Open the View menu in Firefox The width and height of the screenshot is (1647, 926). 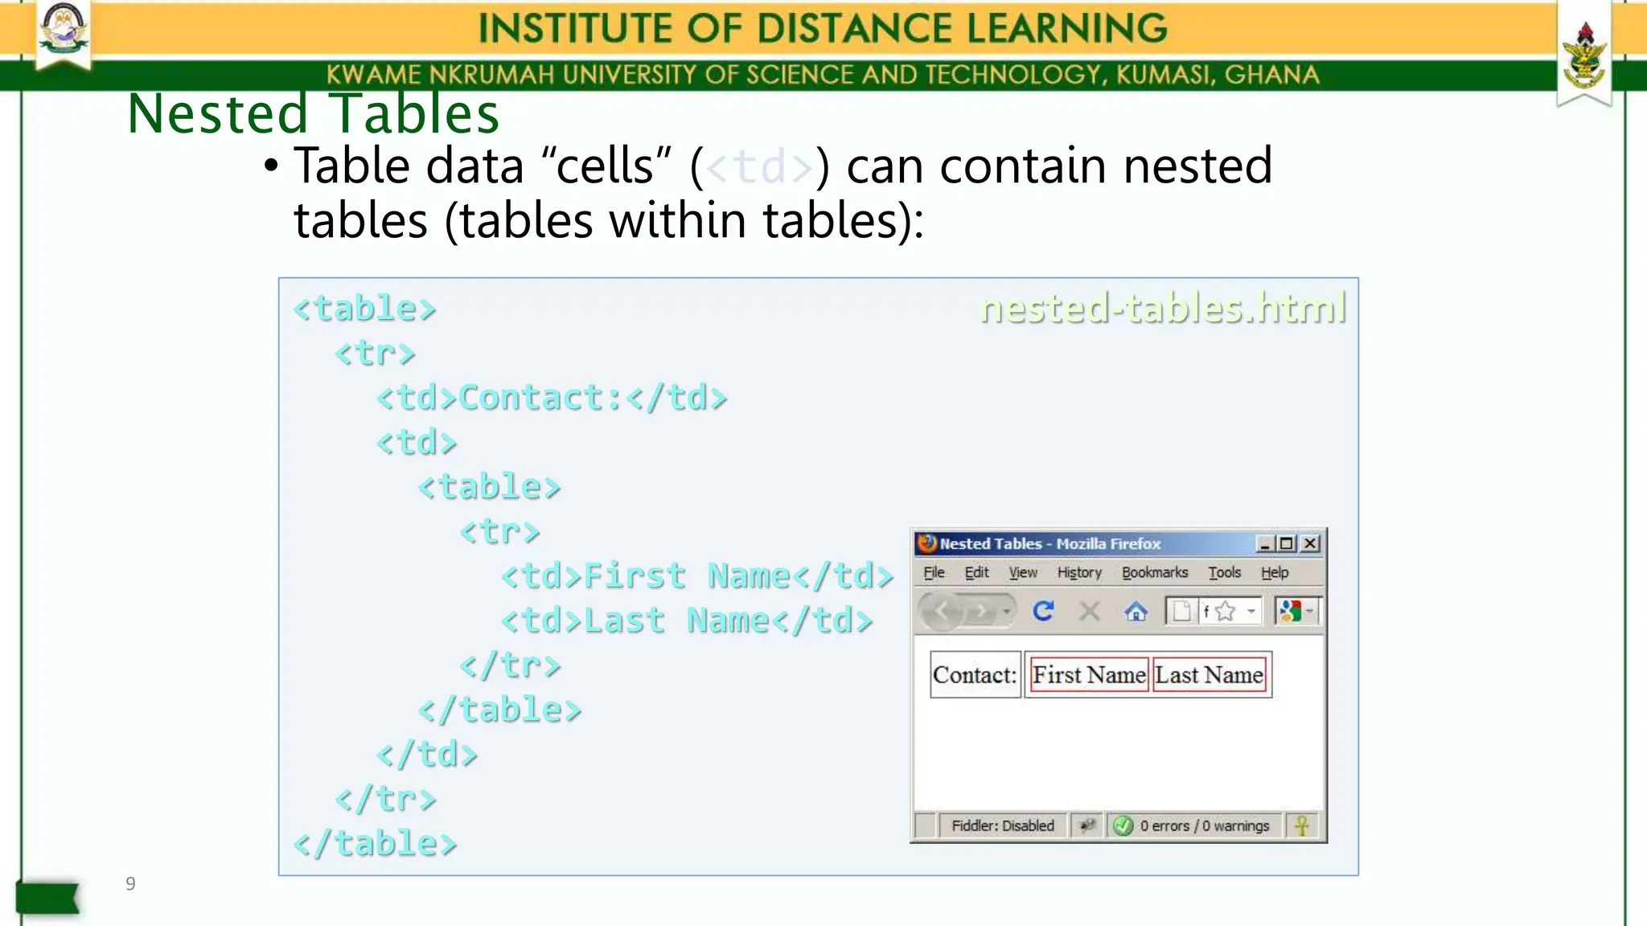pyautogui.click(x=1023, y=572)
